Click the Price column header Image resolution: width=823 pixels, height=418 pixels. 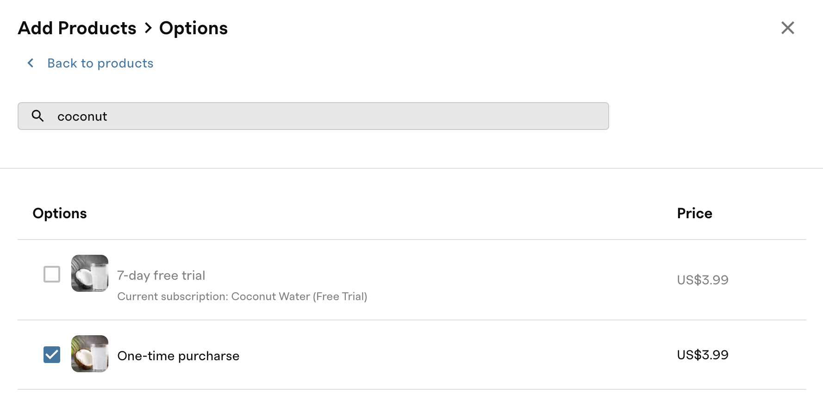point(694,213)
